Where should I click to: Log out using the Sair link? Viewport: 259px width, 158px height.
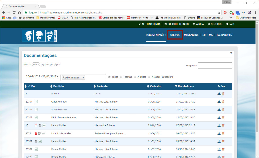(230, 24)
